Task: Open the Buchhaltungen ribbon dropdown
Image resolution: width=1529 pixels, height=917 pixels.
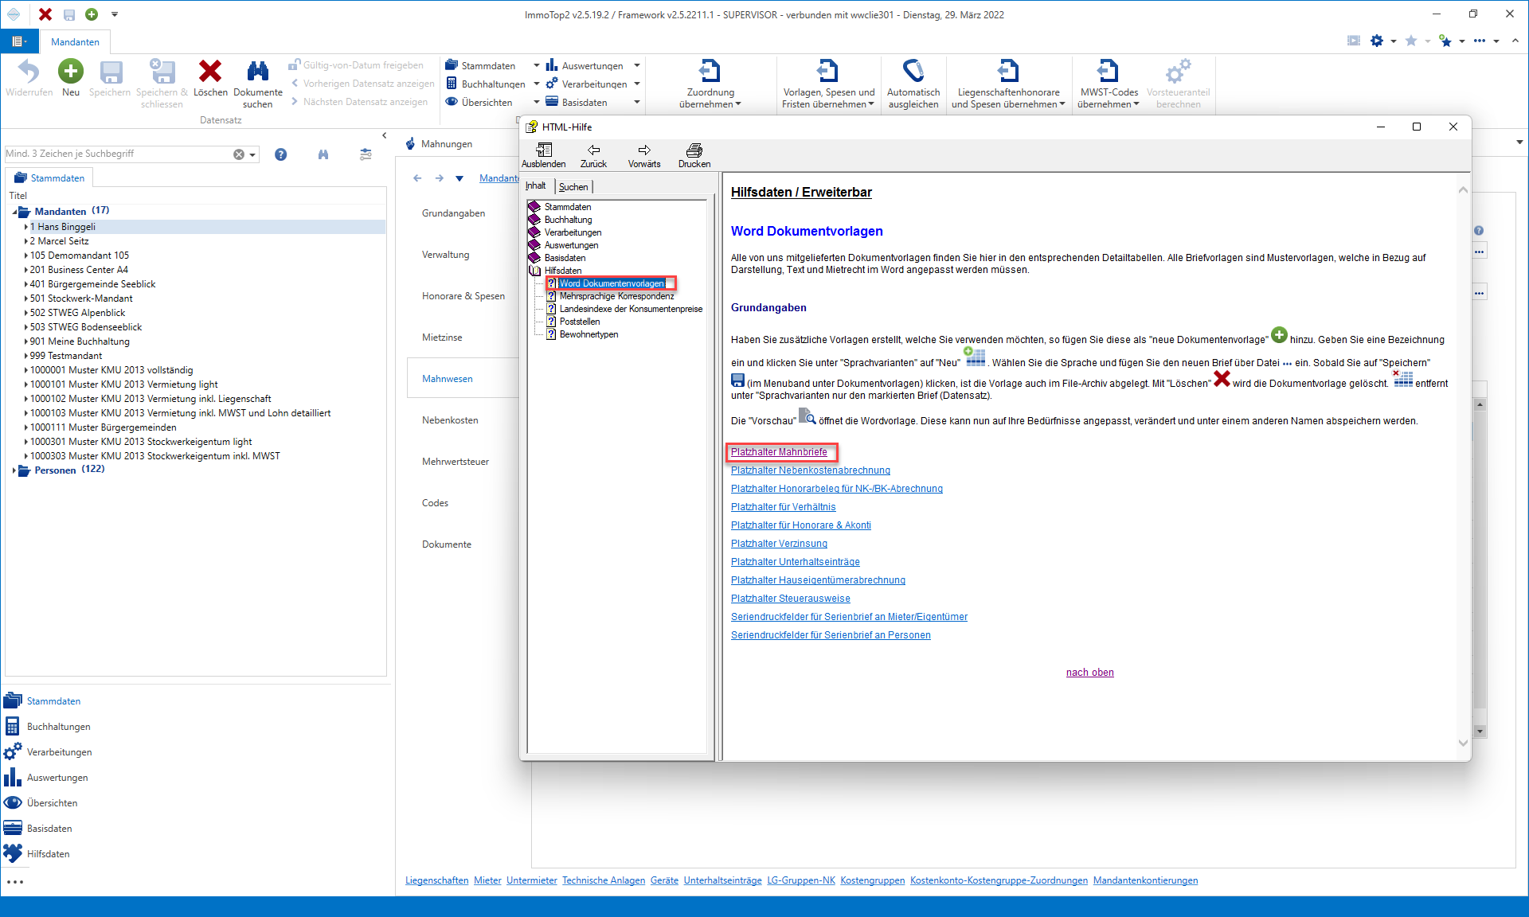Action: coord(537,84)
